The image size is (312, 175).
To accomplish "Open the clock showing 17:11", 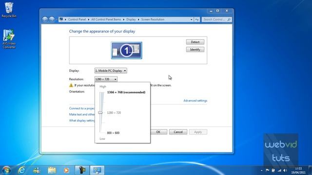I will tap(298, 171).
